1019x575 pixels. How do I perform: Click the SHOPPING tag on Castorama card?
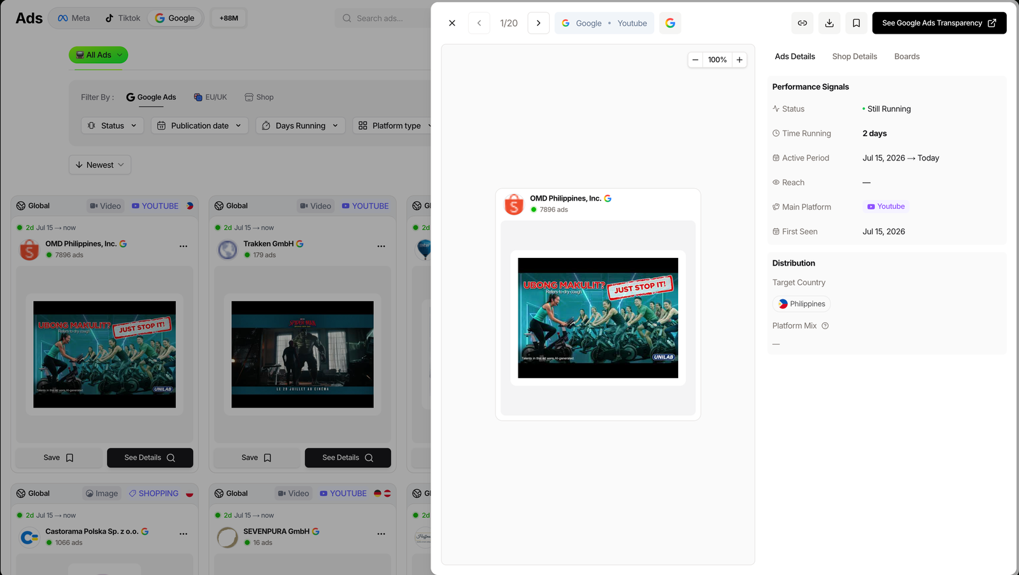153,493
